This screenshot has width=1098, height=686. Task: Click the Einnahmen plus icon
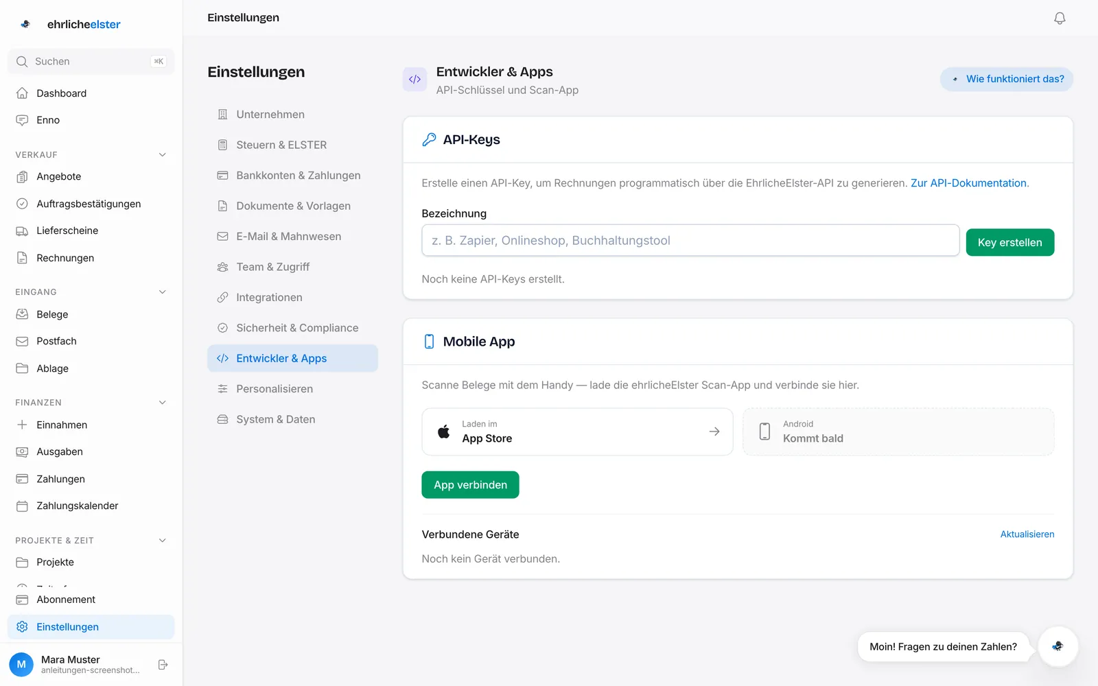tap(22, 425)
